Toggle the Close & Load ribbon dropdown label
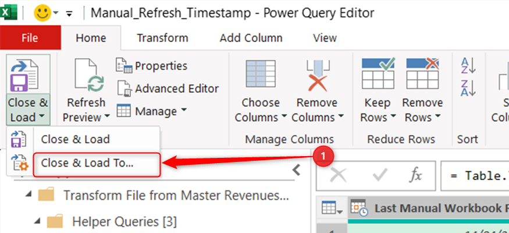This screenshot has height=233, width=509. pos(28,110)
